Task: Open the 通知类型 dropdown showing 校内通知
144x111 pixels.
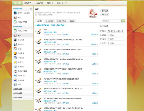Action: pos(116,35)
